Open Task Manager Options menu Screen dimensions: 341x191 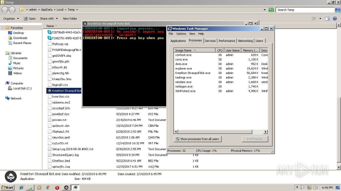coord(181,34)
